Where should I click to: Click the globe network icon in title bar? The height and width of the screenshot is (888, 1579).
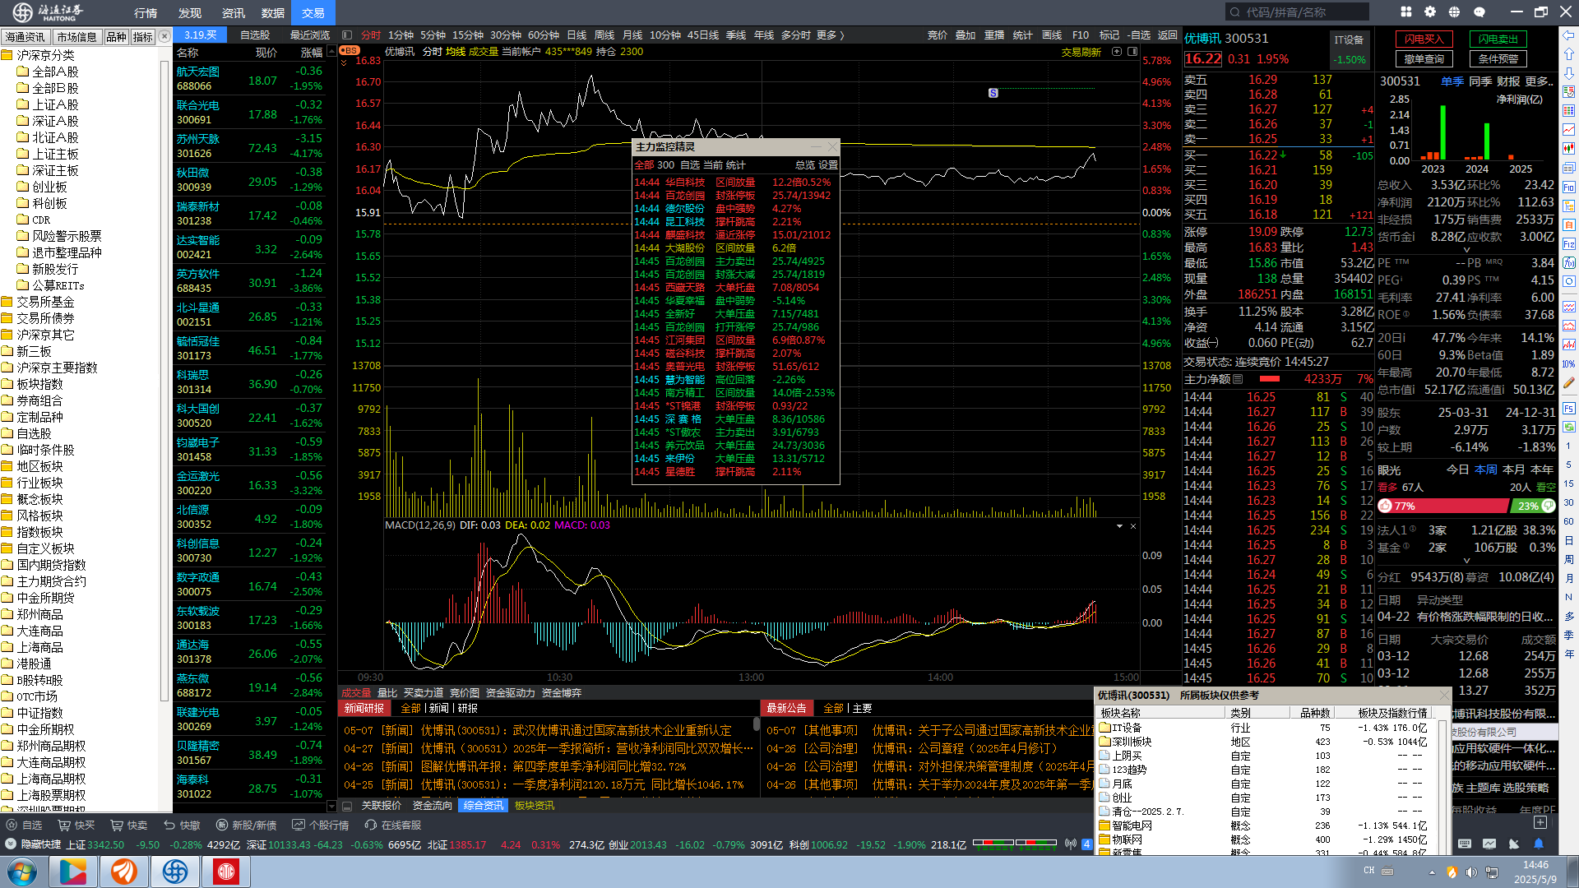(x=1454, y=12)
